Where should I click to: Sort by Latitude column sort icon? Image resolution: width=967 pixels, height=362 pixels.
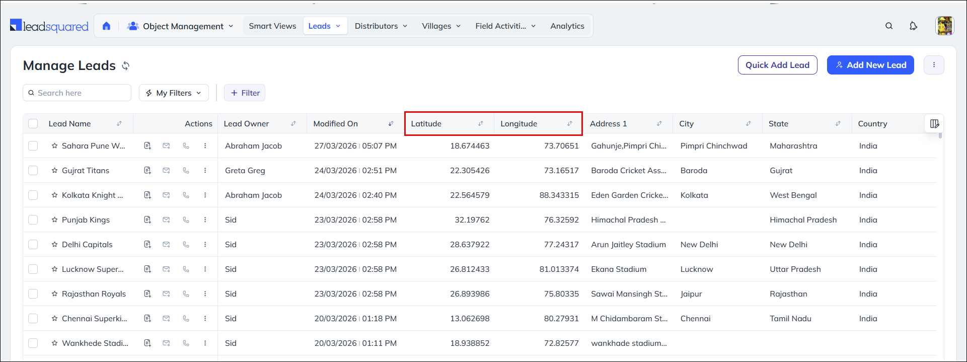tap(480, 124)
